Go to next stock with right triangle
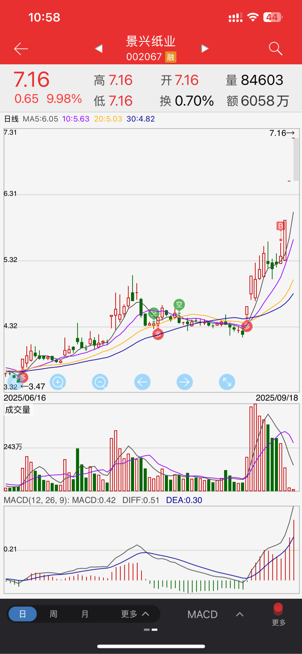Screen dimensions: 302x654 (204, 48)
